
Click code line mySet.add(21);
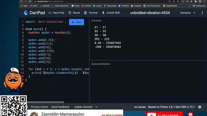40,54
